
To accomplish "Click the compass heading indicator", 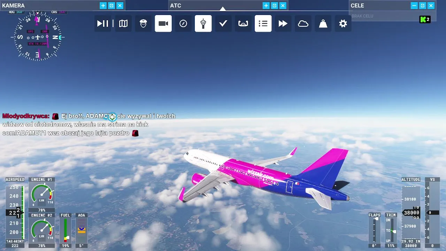I will pyautogui.click(x=37, y=37).
